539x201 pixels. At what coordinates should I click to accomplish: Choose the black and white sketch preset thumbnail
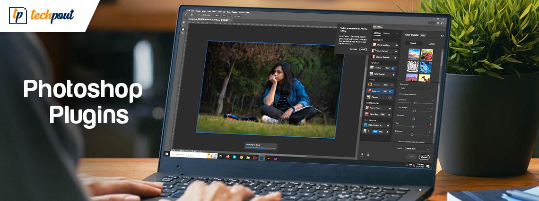pyautogui.click(x=413, y=67)
